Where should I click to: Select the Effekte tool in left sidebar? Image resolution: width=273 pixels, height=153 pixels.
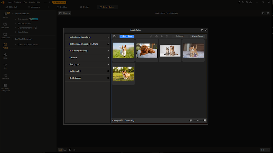[5, 56]
